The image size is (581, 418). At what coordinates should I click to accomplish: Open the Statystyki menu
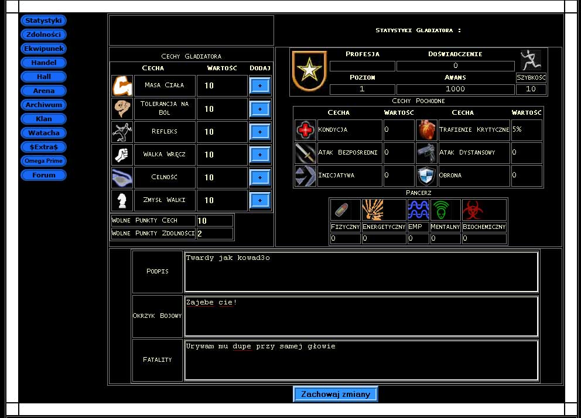[43, 20]
